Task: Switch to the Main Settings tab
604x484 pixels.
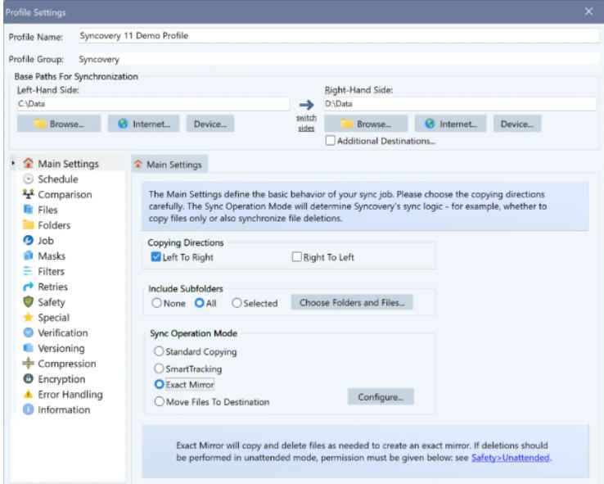Action: 169,165
